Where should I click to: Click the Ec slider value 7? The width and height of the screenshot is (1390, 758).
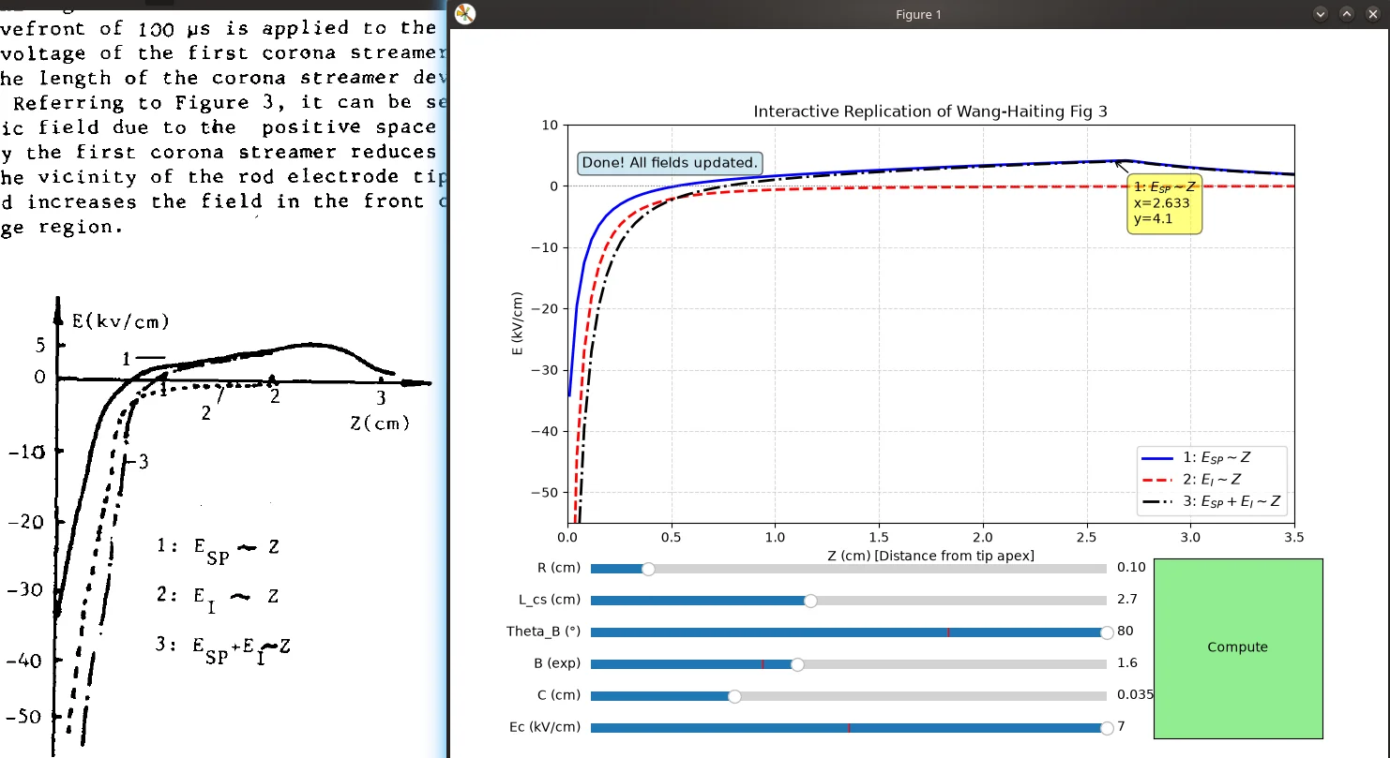point(1122,727)
